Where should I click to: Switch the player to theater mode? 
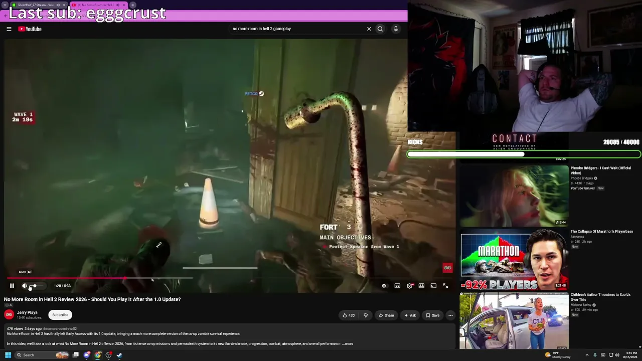[x=421, y=286]
